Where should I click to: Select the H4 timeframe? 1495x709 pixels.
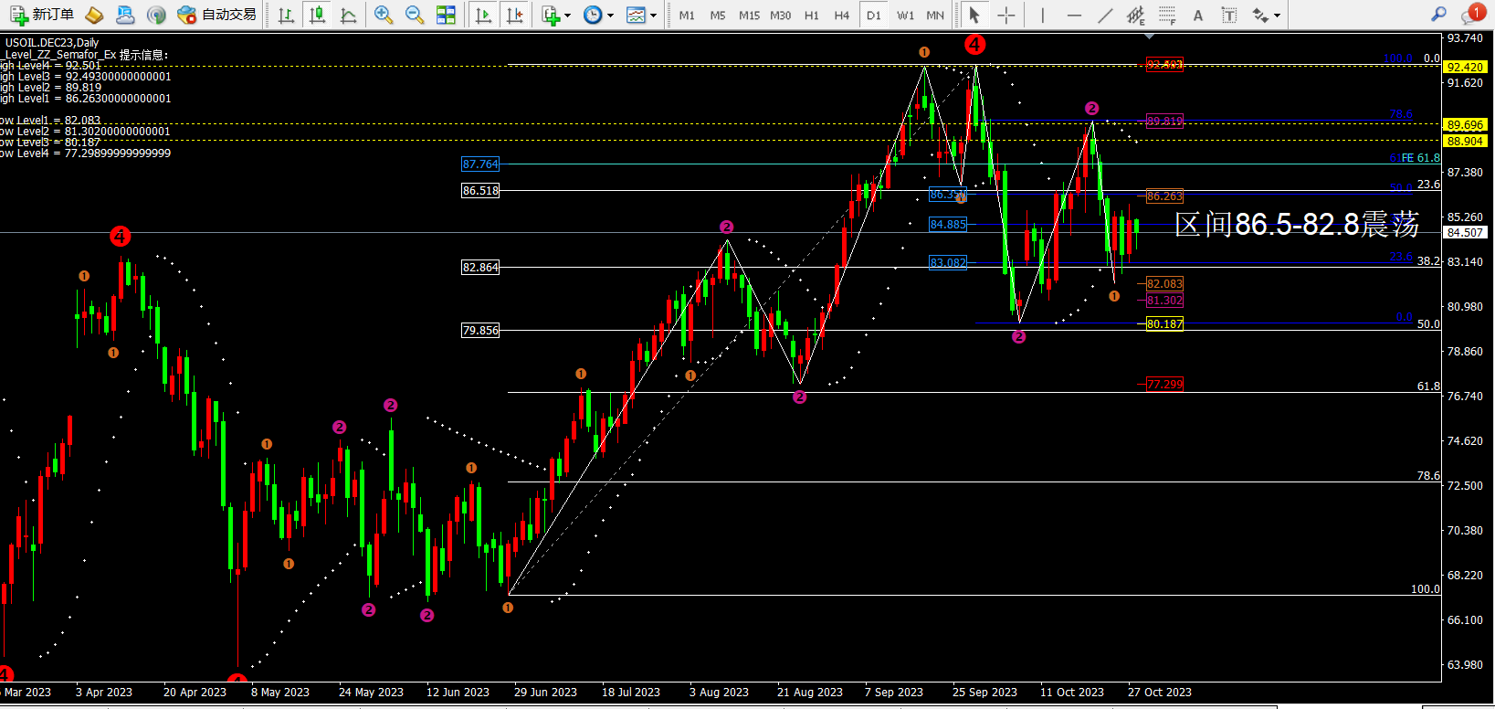pos(841,16)
